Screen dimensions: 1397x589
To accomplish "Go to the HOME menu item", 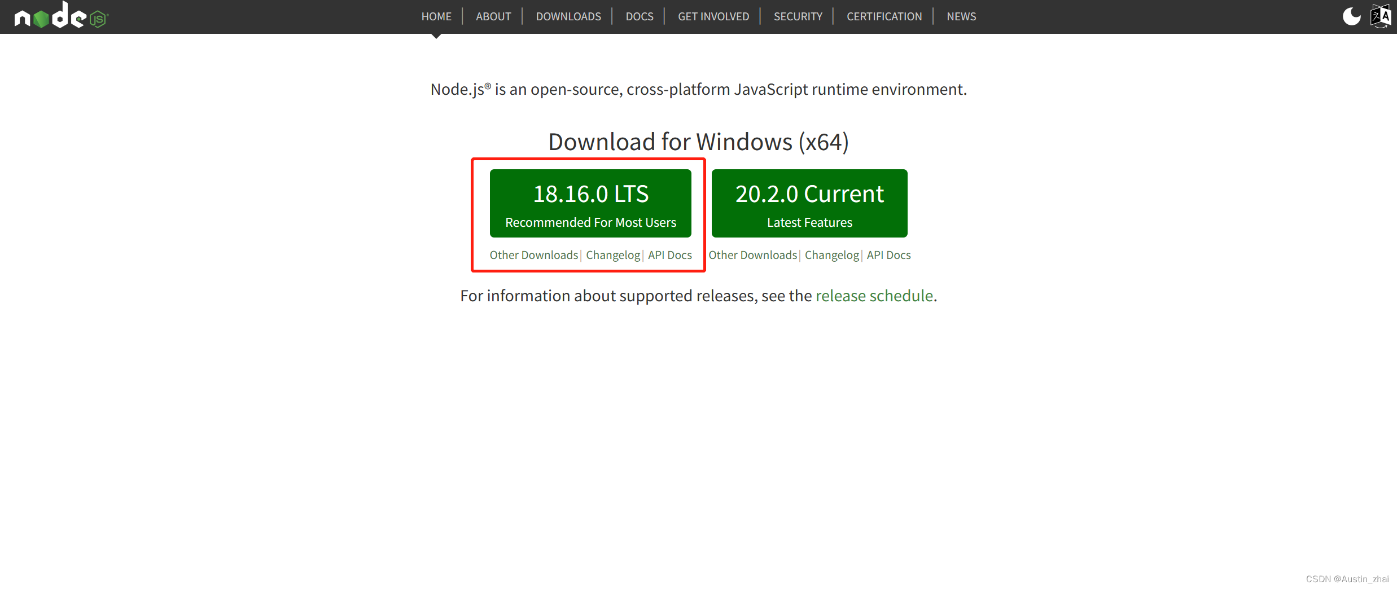I will point(436,16).
